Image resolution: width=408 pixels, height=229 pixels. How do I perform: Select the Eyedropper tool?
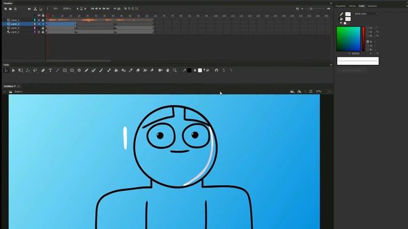(x=131, y=71)
